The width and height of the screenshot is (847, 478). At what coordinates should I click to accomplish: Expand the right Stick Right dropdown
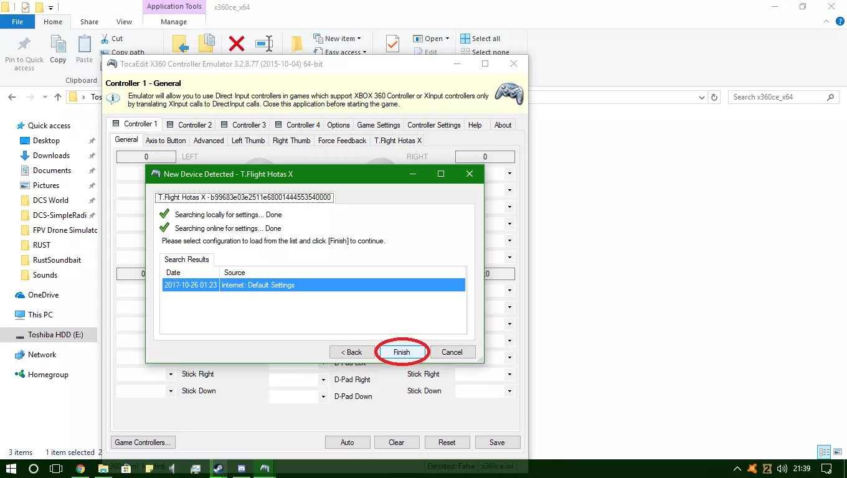coord(510,375)
